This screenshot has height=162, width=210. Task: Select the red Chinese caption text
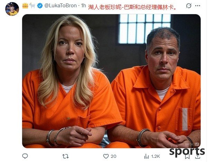(x=132, y=7)
